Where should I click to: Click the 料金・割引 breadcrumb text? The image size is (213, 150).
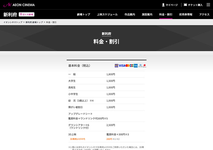point(51,22)
